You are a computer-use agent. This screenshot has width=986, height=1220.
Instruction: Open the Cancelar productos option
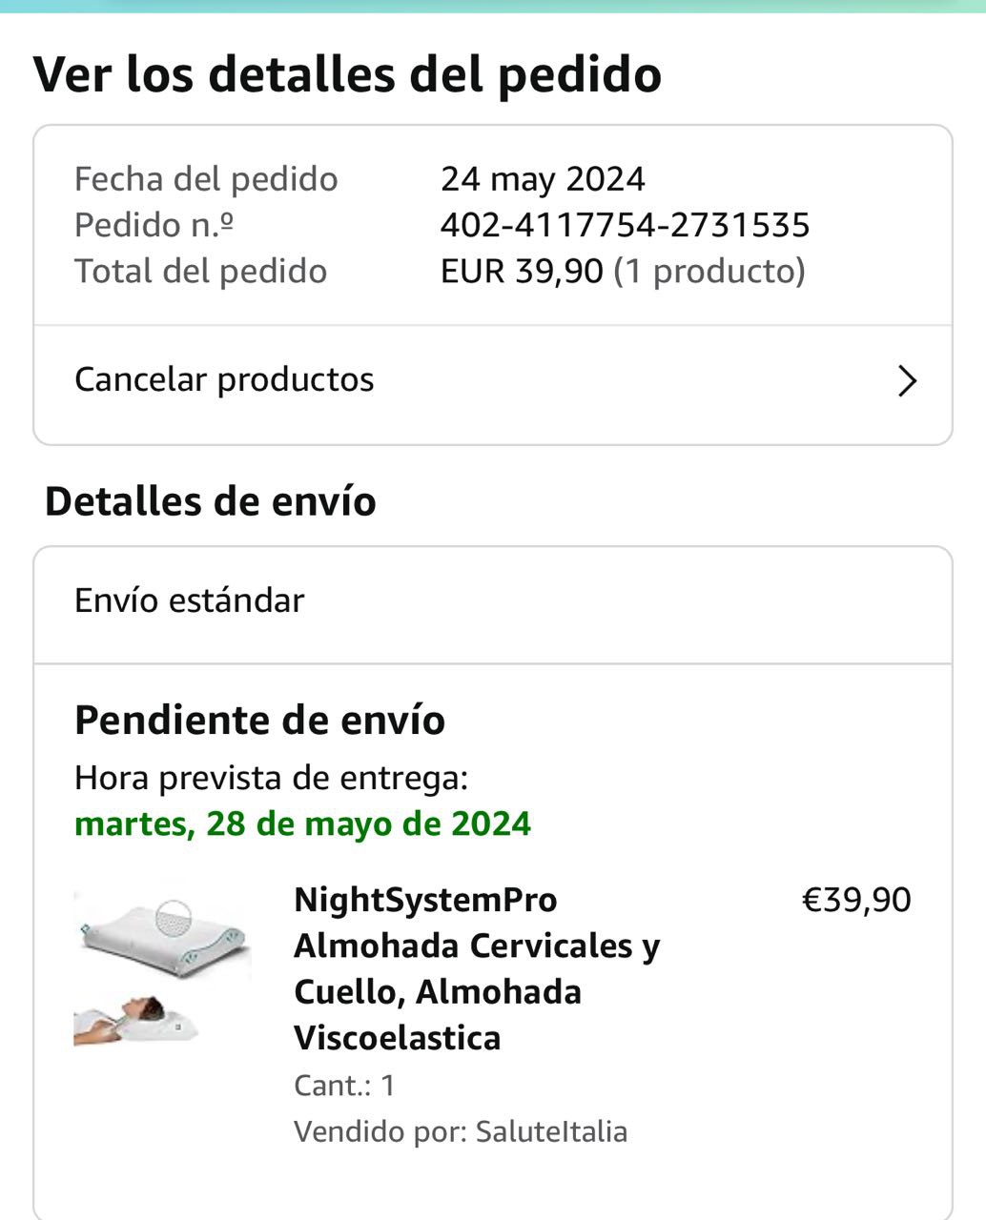[225, 379]
